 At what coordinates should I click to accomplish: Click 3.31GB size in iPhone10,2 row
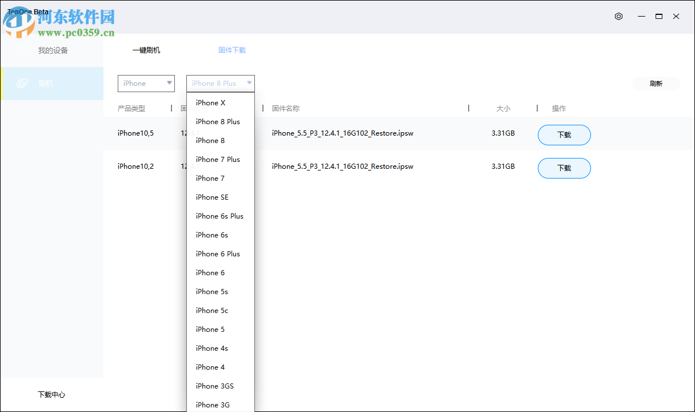pos(503,167)
